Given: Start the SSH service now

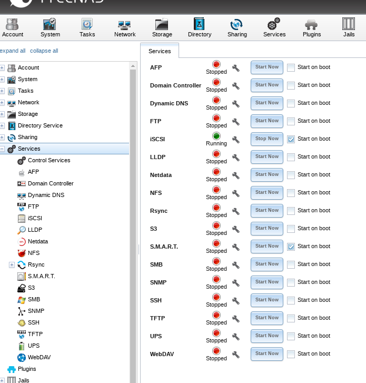Looking at the screenshot, I should pos(267,300).
